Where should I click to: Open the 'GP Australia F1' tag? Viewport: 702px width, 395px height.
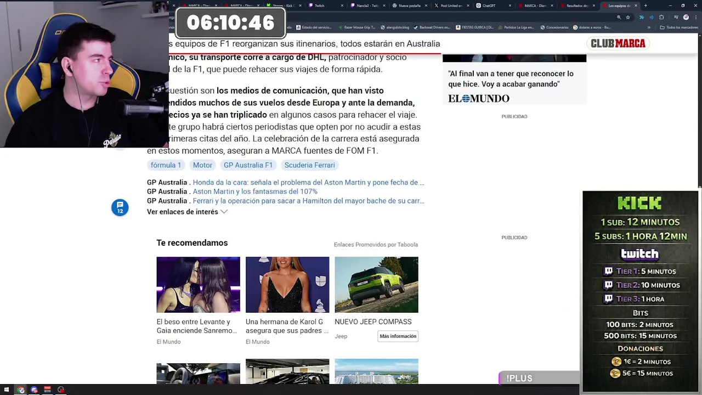pos(248,165)
